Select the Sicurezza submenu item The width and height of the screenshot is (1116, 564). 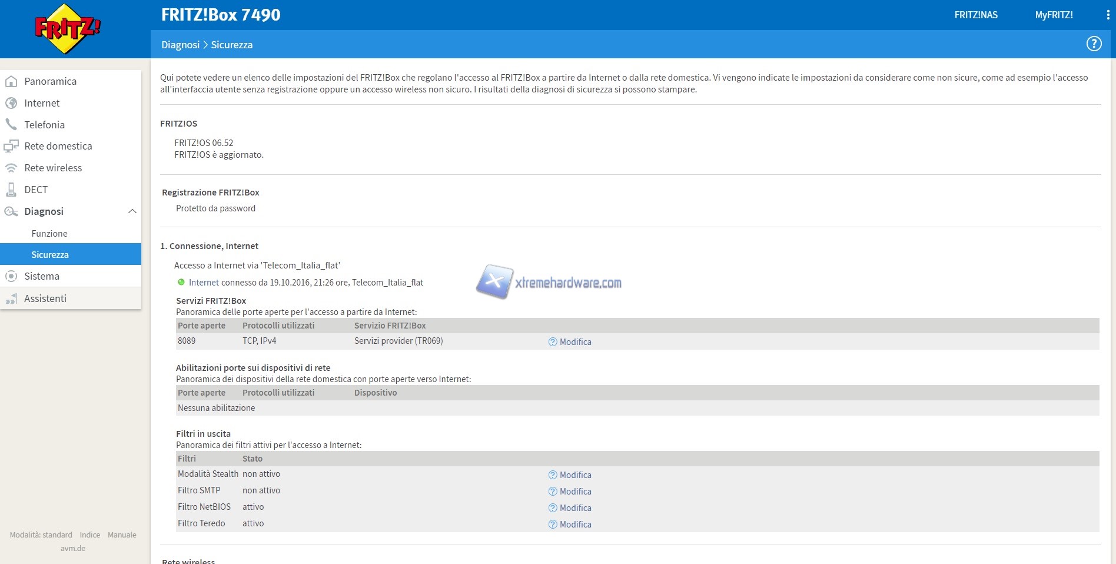tap(50, 255)
